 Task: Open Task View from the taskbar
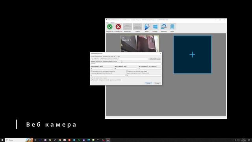(x=35, y=140)
